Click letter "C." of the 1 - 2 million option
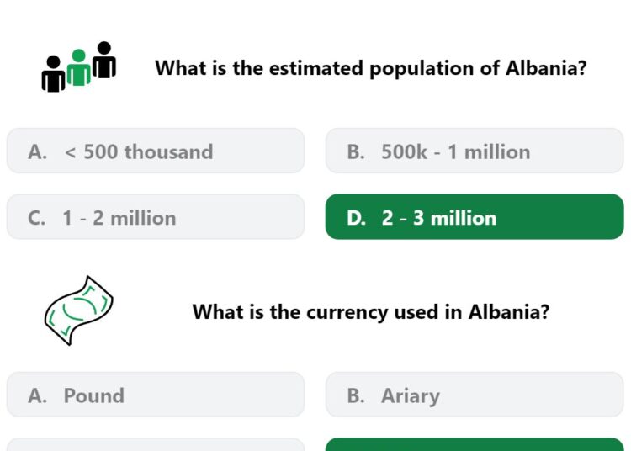 coord(37,218)
